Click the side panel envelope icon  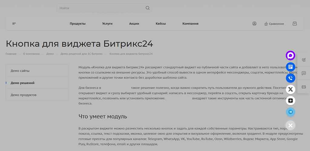[304, 87]
